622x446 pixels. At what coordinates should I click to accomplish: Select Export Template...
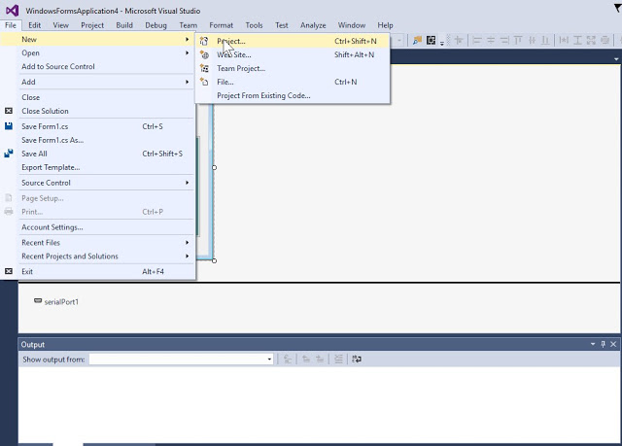[97, 167]
